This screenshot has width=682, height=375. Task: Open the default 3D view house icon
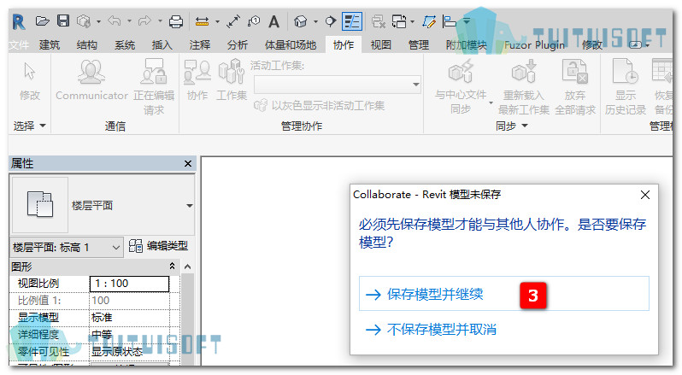click(x=300, y=21)
